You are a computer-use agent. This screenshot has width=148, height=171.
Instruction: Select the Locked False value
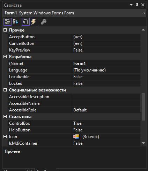[x=106, y=83]
